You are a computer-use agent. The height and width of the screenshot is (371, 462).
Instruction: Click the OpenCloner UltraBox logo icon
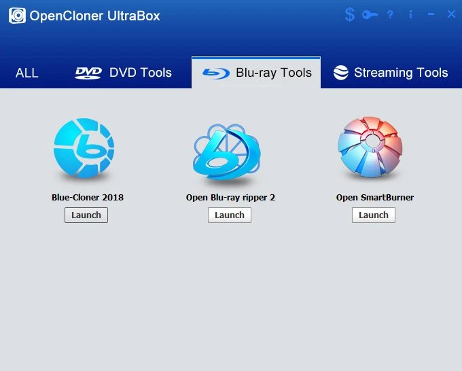click(x=17, y=16)
